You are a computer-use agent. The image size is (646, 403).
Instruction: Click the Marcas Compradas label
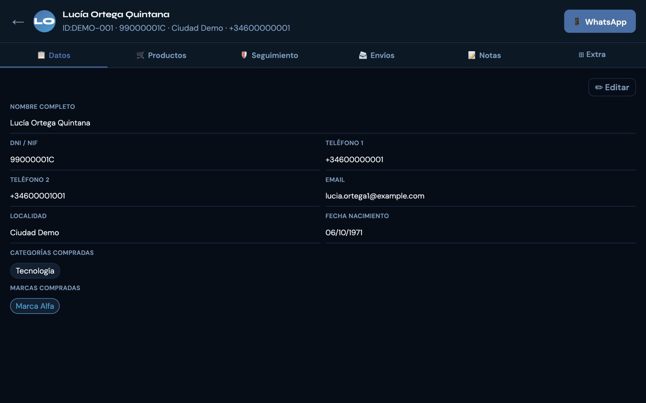(x=45, y=288)
